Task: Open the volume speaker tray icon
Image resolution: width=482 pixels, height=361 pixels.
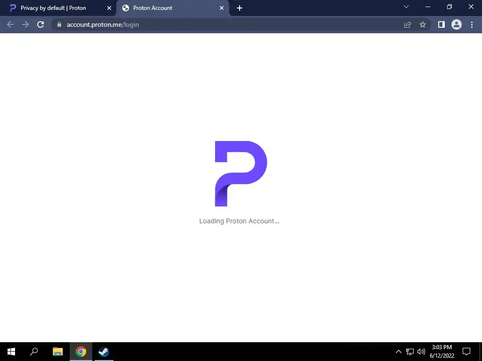Action: coord(421,352)
